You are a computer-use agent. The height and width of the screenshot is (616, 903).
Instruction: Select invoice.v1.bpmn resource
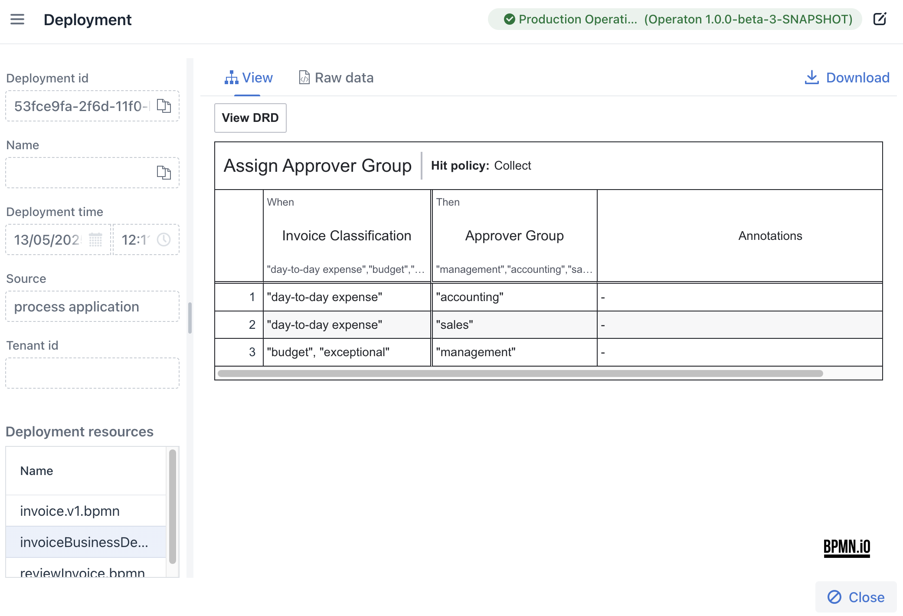coord(86,511)
